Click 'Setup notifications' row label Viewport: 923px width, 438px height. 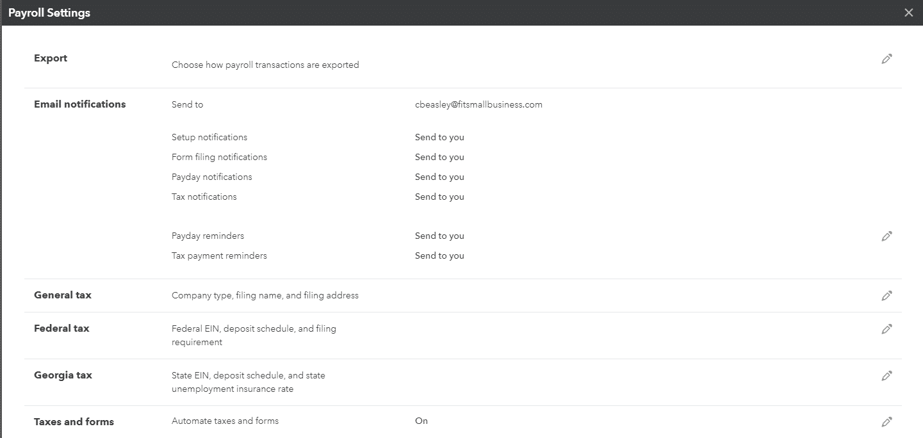(x=209, y=137)
